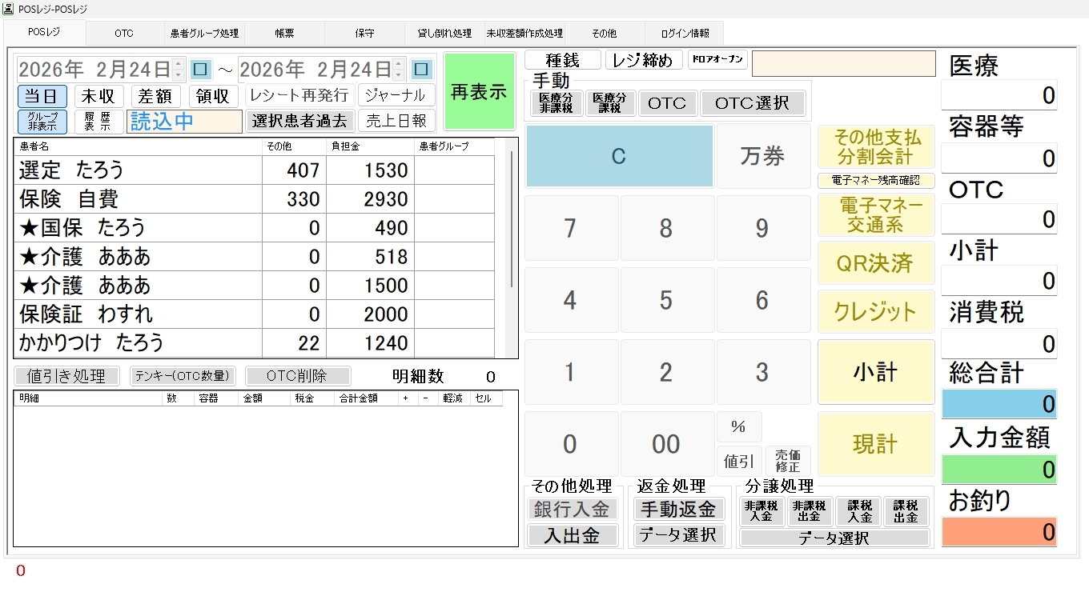Screen dimensions: 1089x592
Task: Click the ドロアオープン drawer open button
Action: 717,60
